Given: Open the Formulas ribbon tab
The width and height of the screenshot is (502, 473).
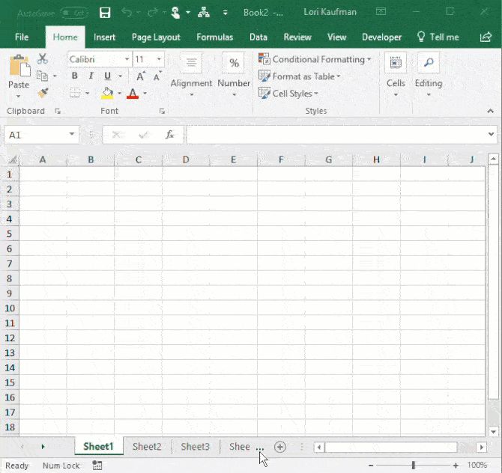Looking at the screenshot, I should pos(214,37).
